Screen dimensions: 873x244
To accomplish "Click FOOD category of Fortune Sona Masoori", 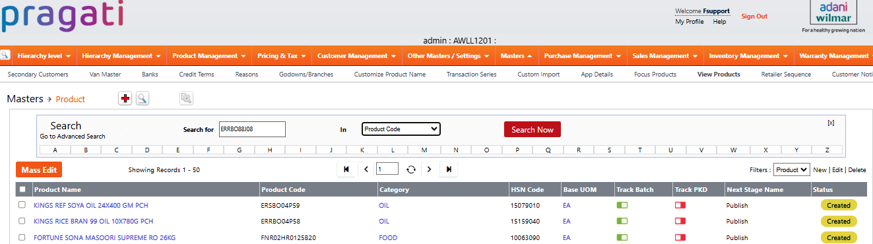I will point(388,237).
